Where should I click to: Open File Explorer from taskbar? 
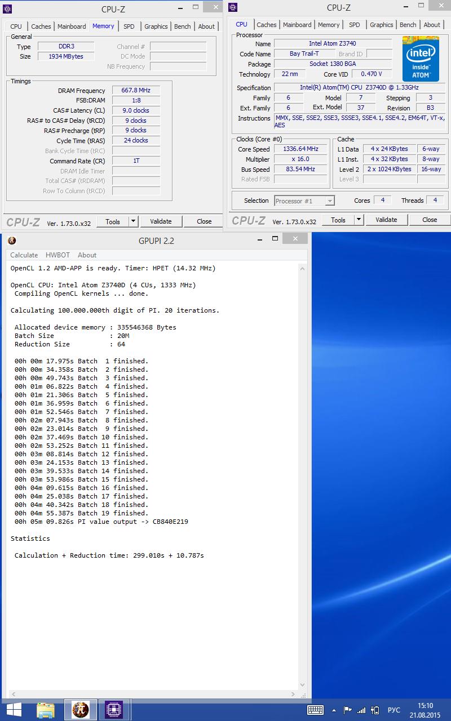point(46,710)
